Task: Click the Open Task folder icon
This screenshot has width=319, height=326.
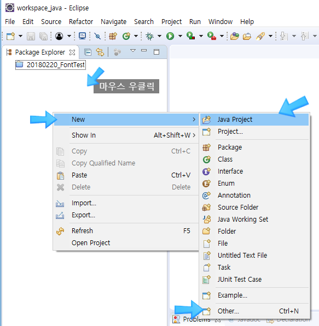Action: click(247, 36)
